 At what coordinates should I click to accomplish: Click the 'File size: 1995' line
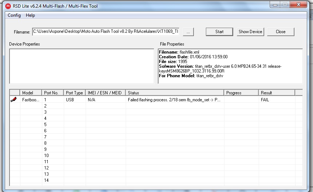click(173, 62)
